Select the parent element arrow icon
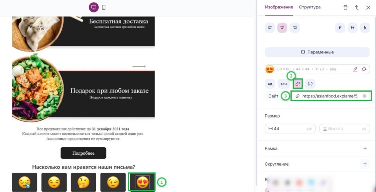 coord(357,7)
